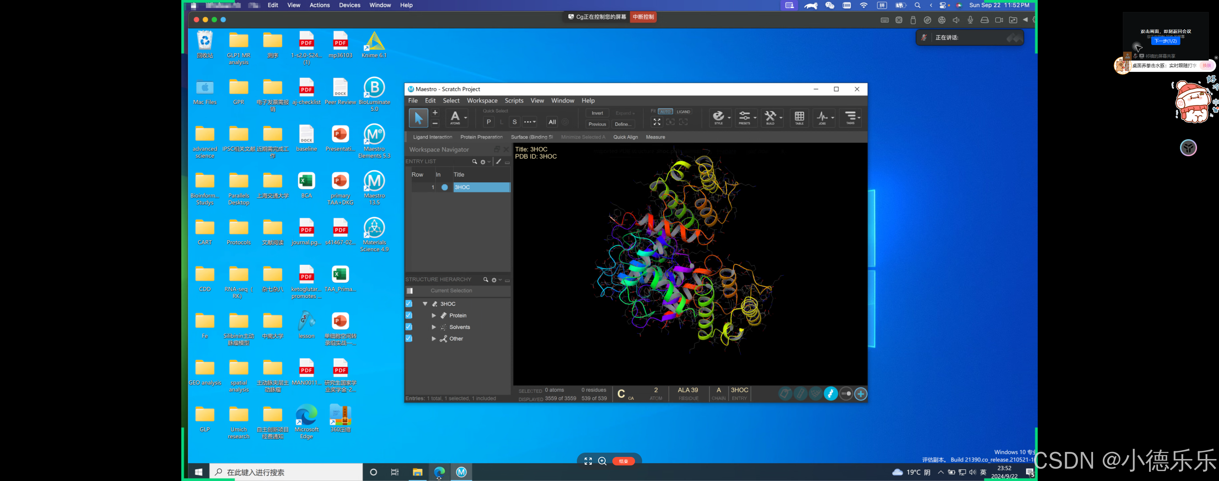Click Protein Preparation in favorites bar
1219x481 pixels.
(481, 137)
